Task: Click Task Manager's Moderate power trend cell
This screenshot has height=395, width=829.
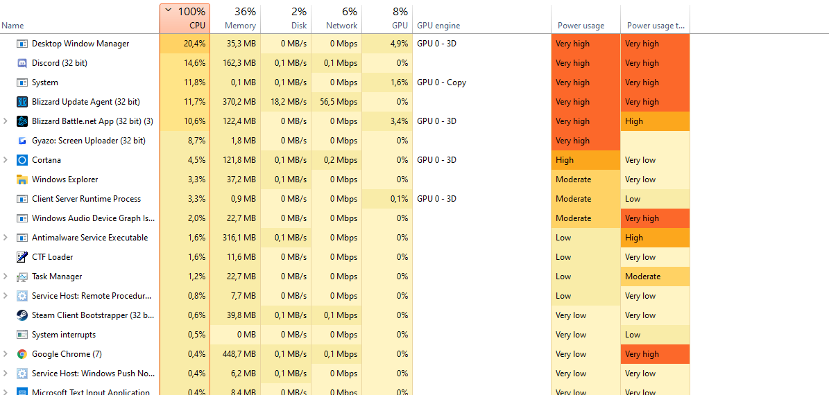Action: pos(655,276)
